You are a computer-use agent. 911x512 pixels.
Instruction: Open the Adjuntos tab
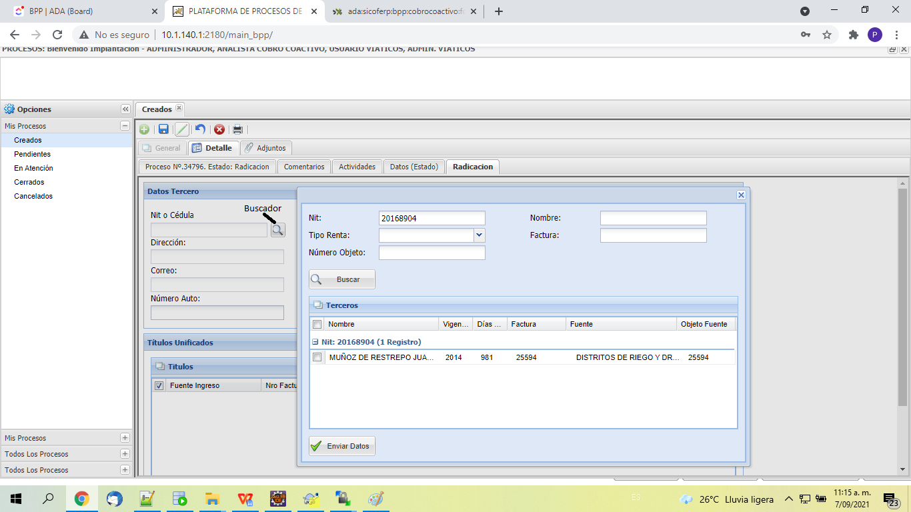click(x=265, y=148)
